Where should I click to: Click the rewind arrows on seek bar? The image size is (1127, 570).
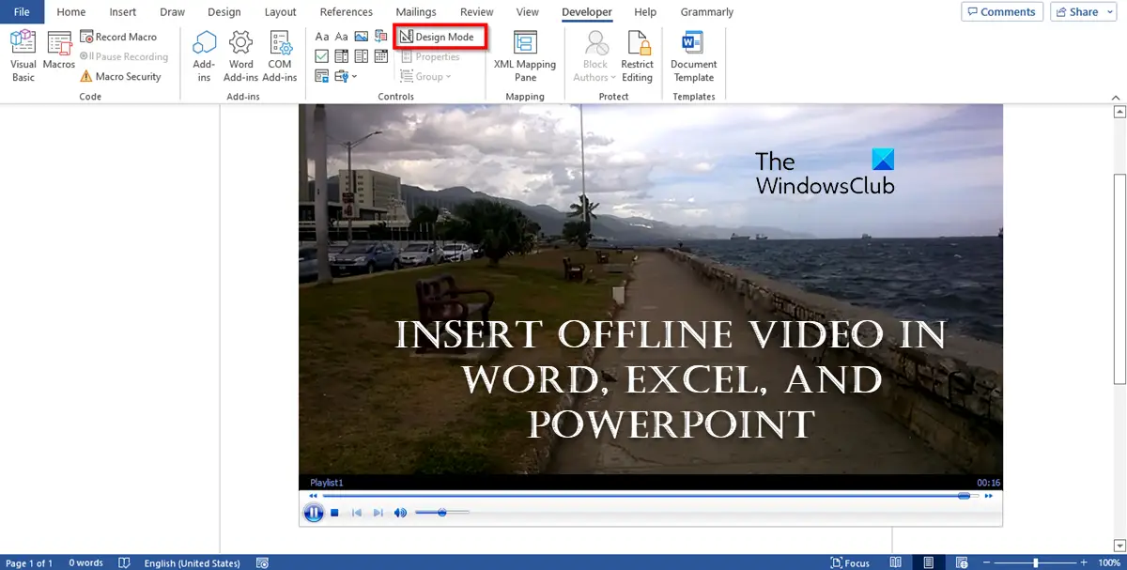(x=314, y=495)
